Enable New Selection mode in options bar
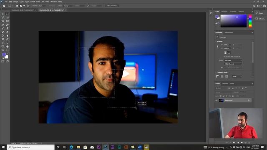Screen dimensions: 267x150 coord(17,6)
